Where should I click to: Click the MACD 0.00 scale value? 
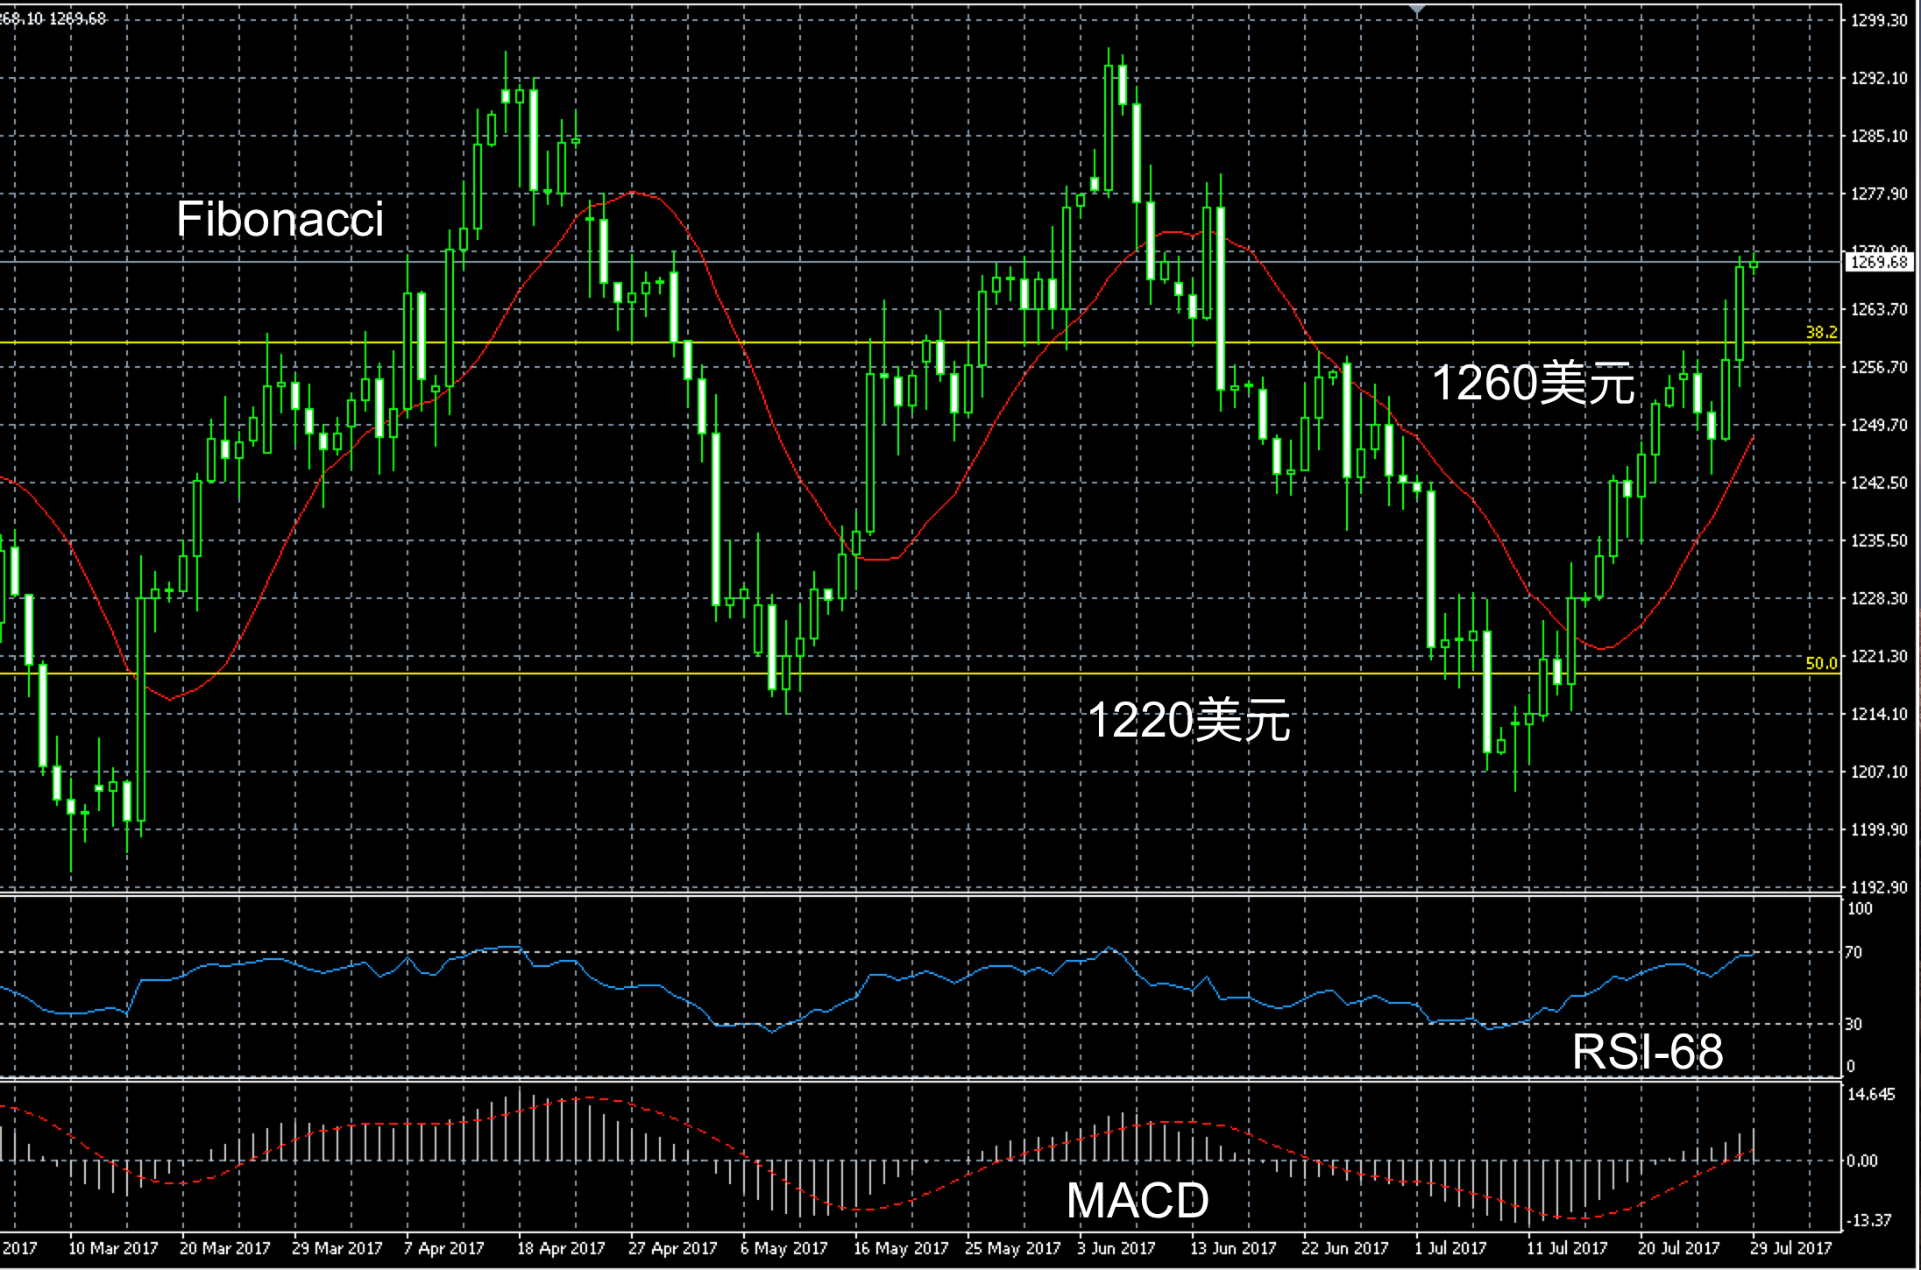tap(1861, 1161)
